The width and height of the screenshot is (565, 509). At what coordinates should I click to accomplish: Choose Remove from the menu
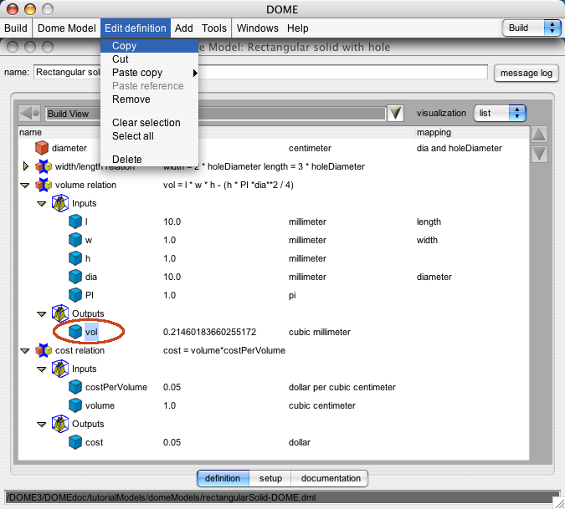pos(150,99)
